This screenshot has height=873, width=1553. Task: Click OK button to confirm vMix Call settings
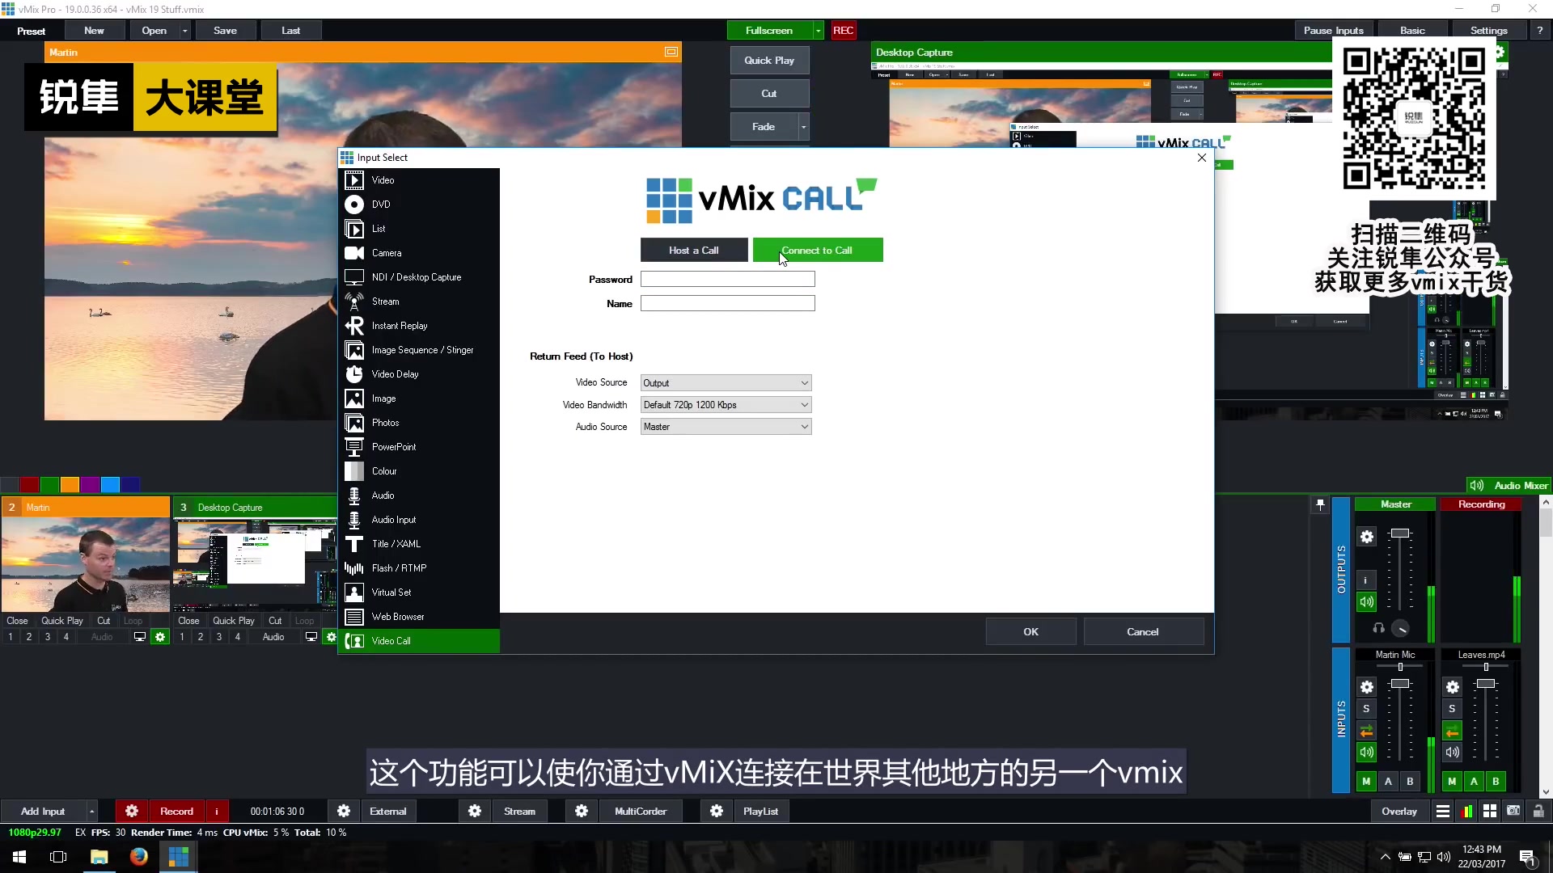click(x=1030, y=631)
